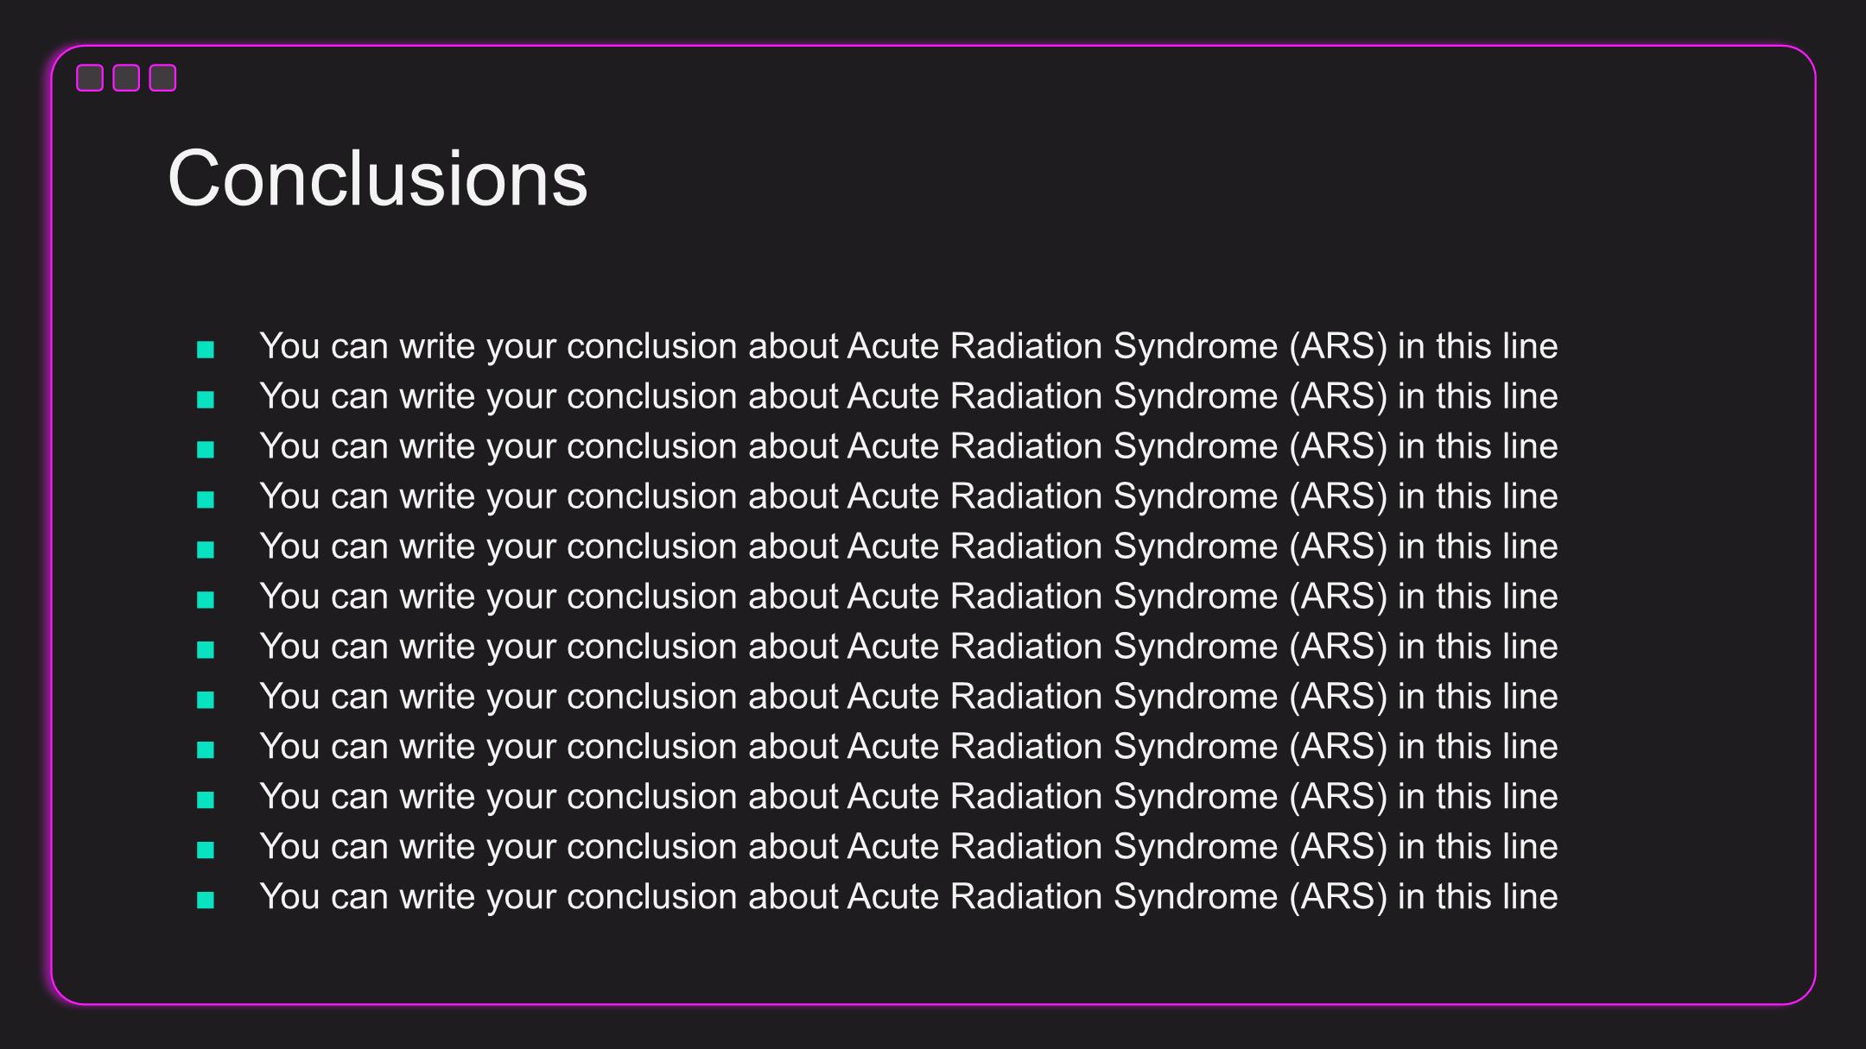The height and width of the screenshot is (1049, 1866).
Task: Click the last teal bullet marker
Action: coord(206,900)
